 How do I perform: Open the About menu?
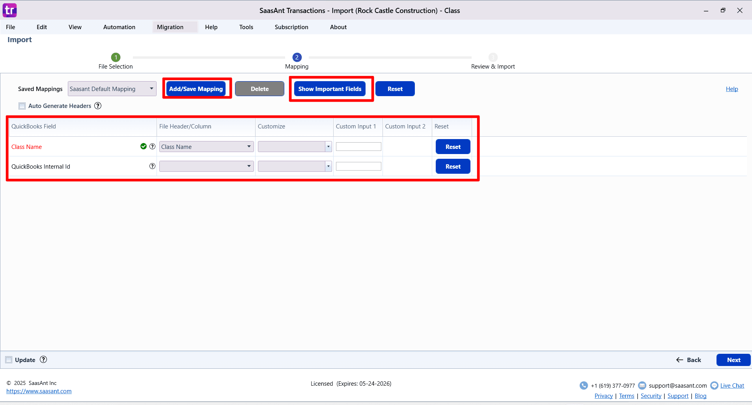pyautogui.click(x=338, y=27)
